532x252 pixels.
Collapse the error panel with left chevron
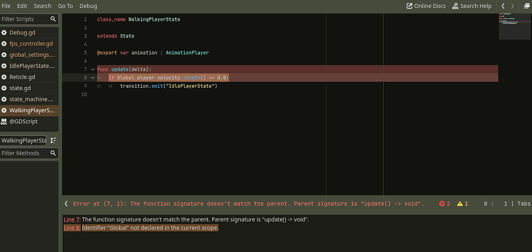click(66, 204)
